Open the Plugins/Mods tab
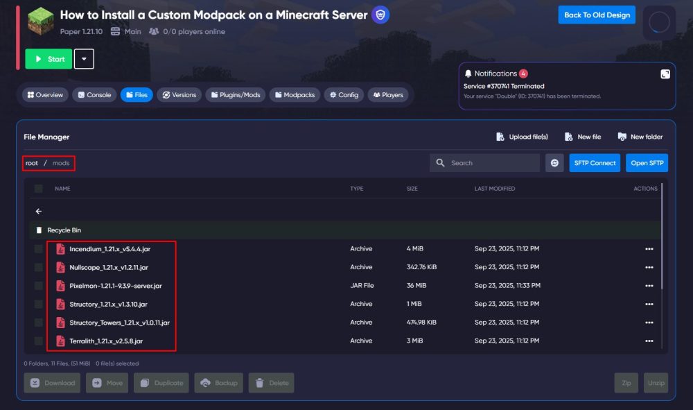 coord(236,95)
